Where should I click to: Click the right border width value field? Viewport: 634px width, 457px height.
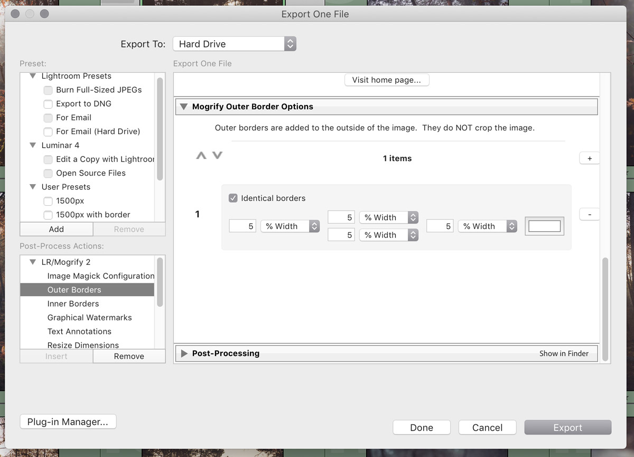coord(440,226)
